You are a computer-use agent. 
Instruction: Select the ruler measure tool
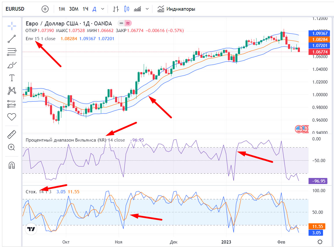[x=12, y=134]
